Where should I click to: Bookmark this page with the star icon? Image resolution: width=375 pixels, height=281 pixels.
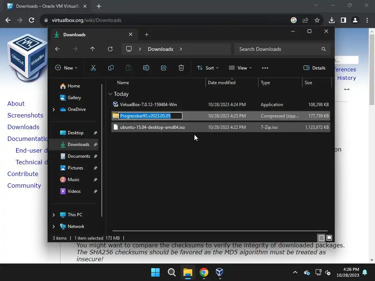pyautogui.click(x=317, y=20)
